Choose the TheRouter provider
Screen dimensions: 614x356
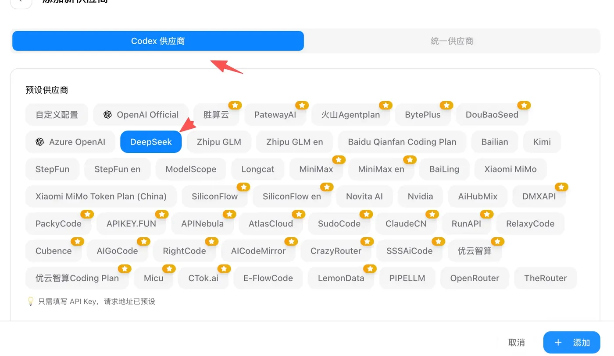pos(546,278)
